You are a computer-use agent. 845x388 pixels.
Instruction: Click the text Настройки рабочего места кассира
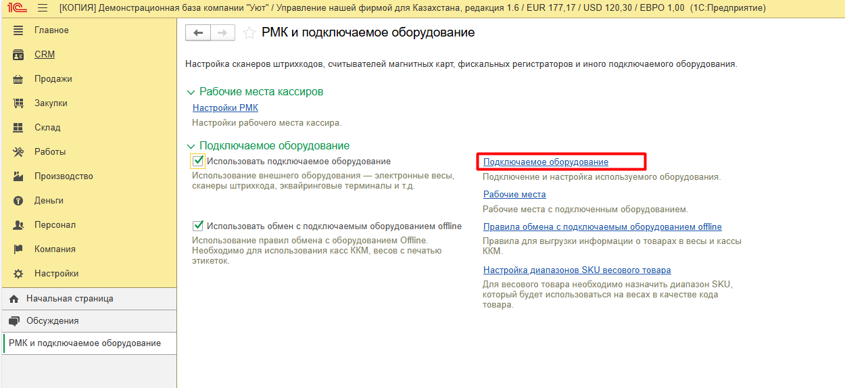tap(267, 123)
